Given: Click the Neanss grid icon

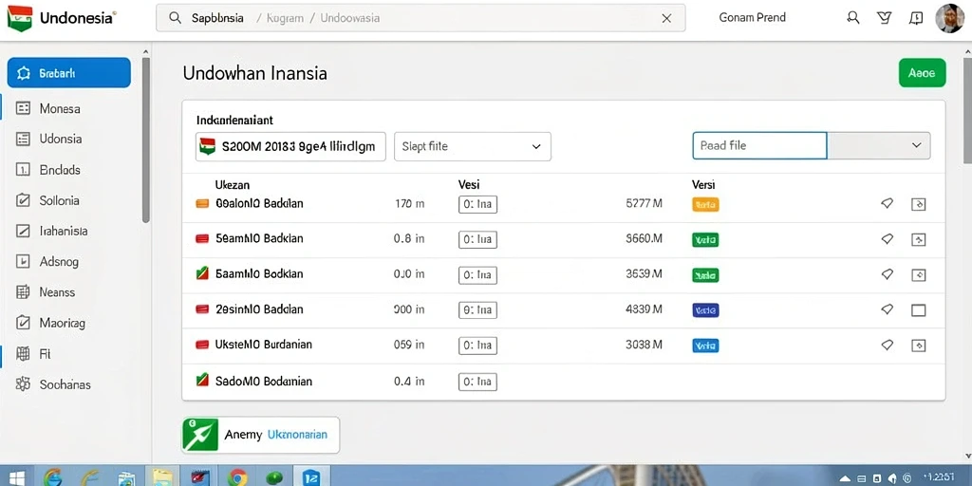Looking at the screenshot, I should click(x=23, y=292).
